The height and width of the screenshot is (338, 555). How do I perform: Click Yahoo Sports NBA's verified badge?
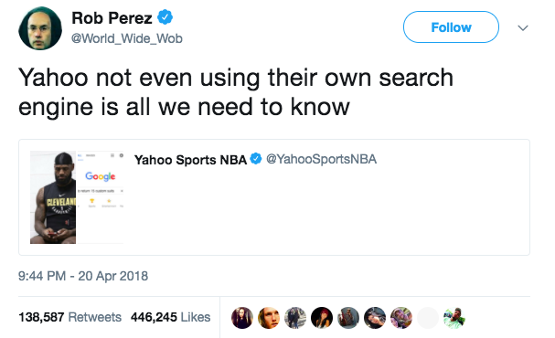[x=256, y=159]
